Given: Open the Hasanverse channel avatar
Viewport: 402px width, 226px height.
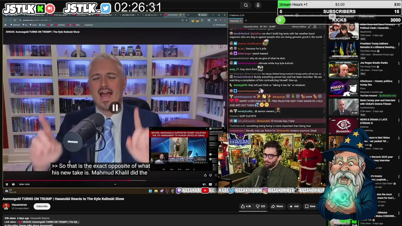Looking at the screenshot, I should point(6,206).
